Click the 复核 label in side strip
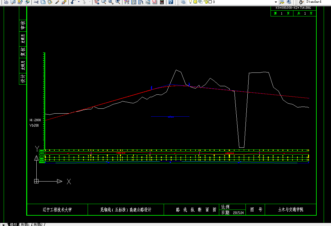 [x=23, y=51]
